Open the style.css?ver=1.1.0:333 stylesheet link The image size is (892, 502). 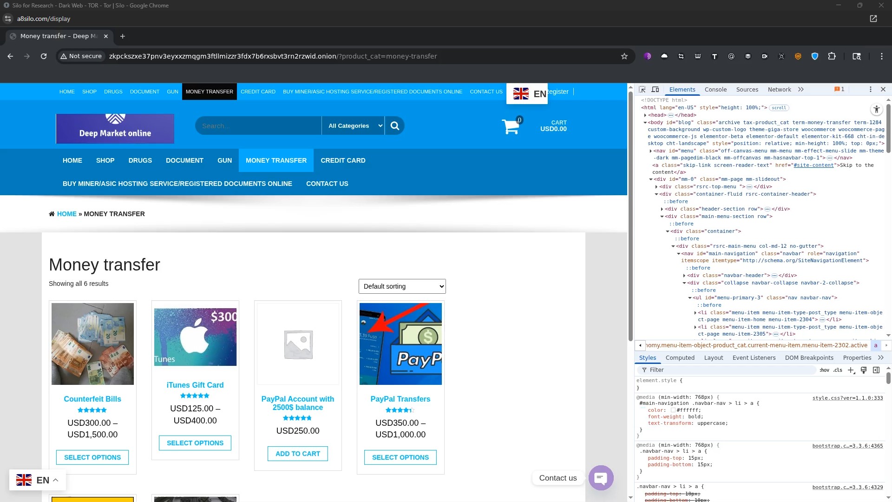click(x=847, y=398)
